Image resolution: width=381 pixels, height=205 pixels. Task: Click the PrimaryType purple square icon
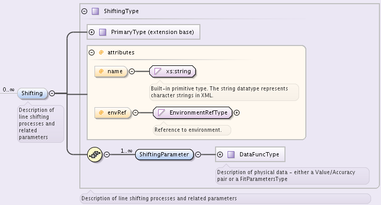tap(102, 32)
